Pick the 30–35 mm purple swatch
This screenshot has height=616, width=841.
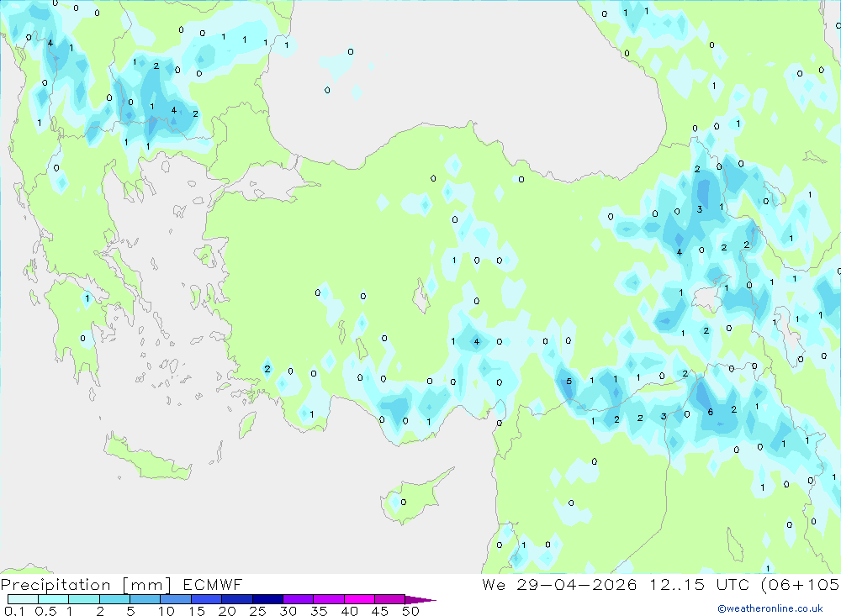pyautogui.click(x=298, y=599)
